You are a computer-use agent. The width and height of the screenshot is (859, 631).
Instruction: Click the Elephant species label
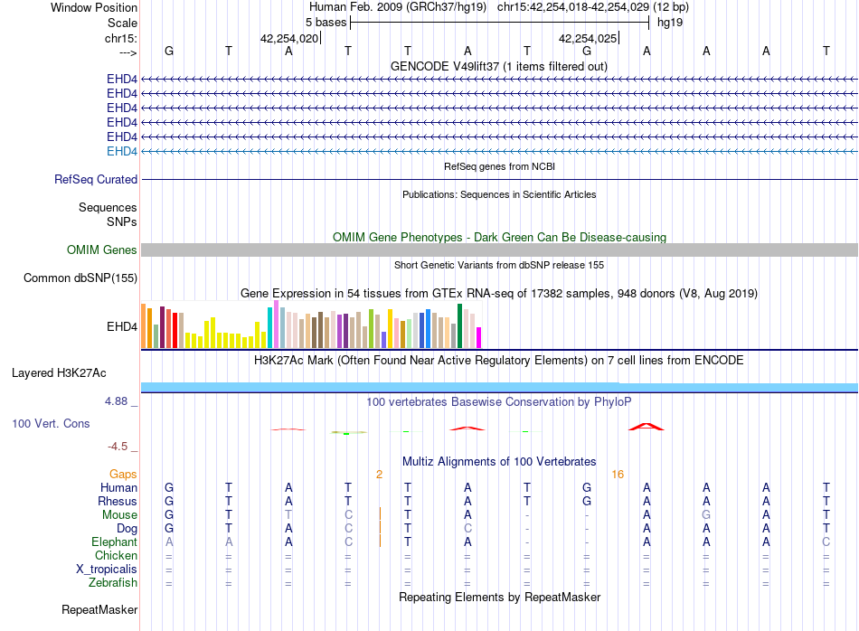pos(115,542)
